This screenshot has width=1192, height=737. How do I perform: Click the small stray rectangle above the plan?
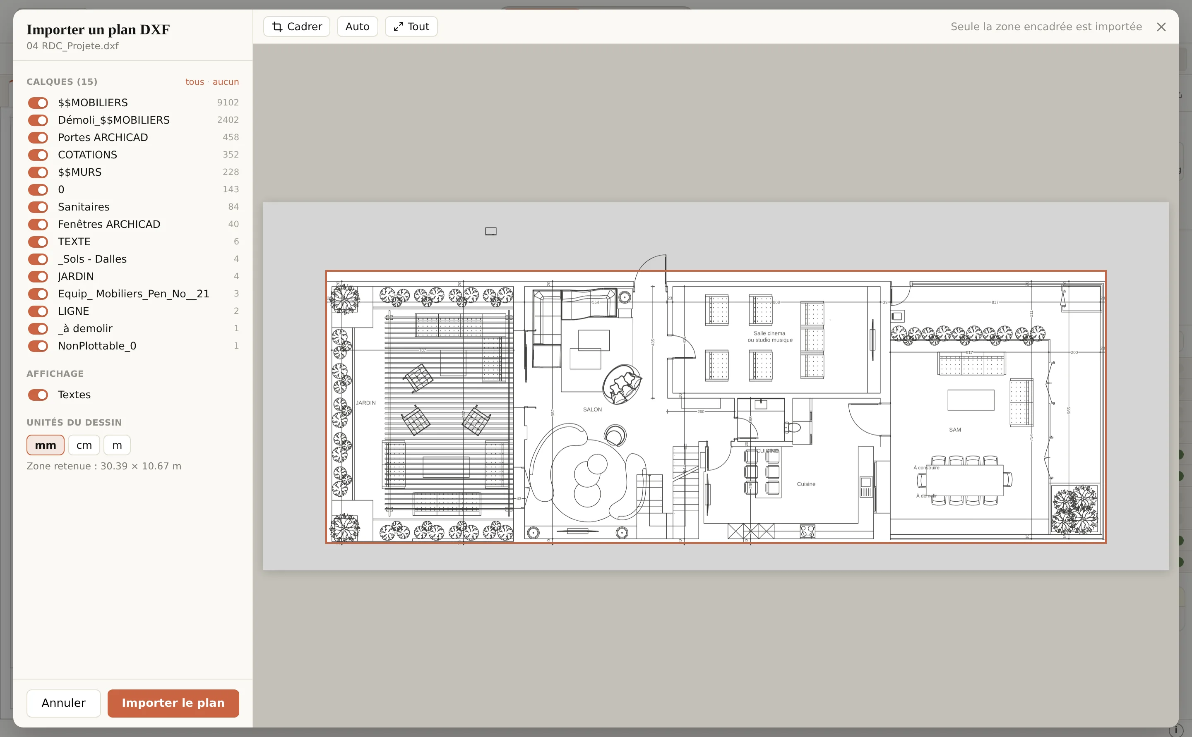[x=490, y=231]
